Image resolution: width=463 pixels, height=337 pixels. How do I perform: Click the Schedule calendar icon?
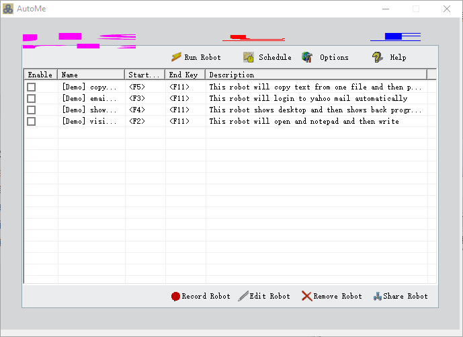pyautogui.click(x=249, y=57)
